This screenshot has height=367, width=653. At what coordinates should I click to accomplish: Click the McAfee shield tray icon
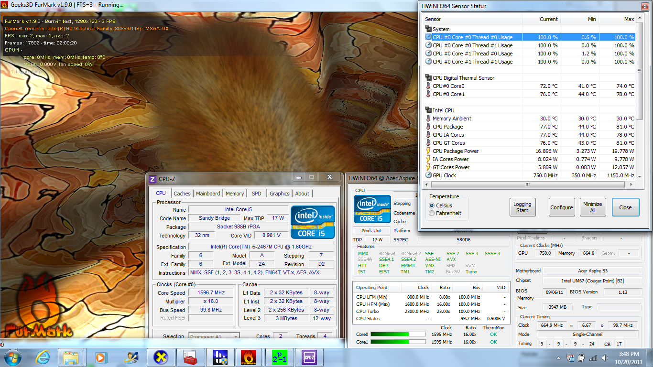[571, 358]
